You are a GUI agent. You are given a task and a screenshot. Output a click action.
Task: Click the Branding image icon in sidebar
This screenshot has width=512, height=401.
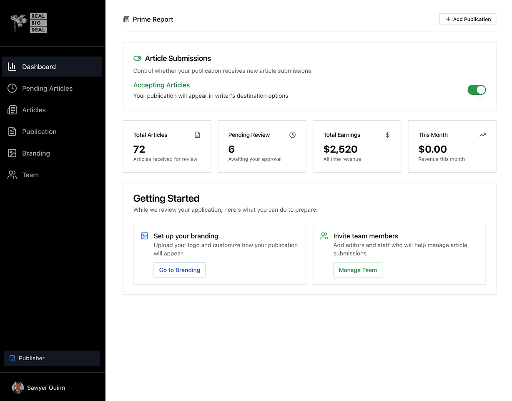point(12,153)
